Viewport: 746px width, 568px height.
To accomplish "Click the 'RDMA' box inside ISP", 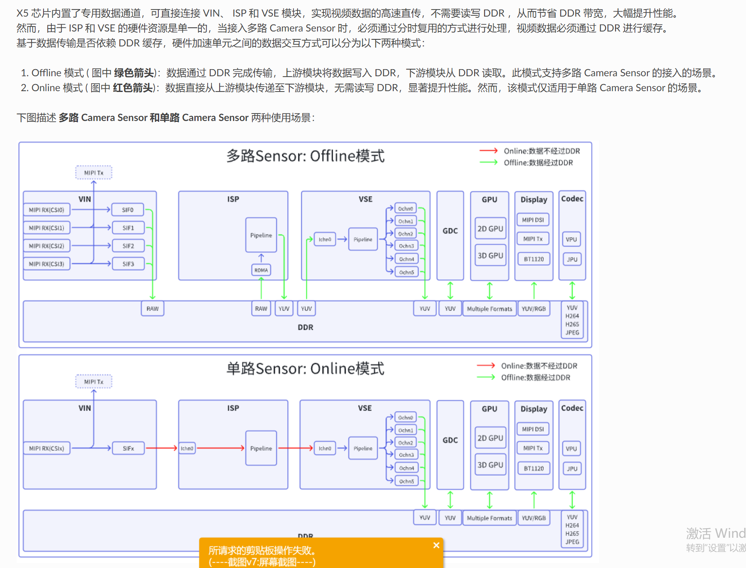I will (261, 270).
